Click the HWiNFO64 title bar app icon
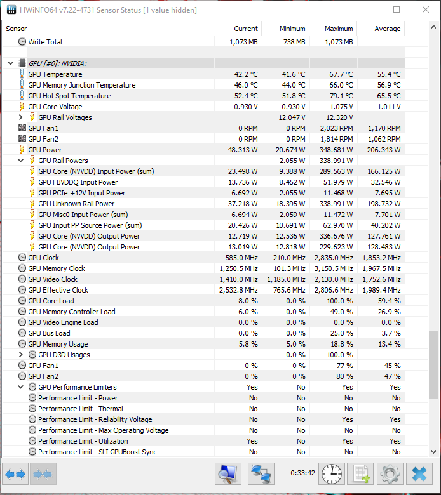 pos(11,10)
